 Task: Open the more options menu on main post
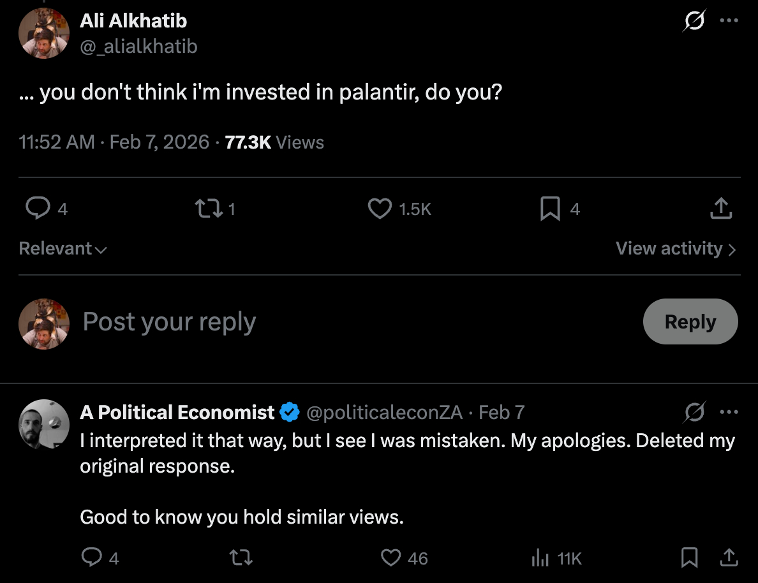coord(728,20)
